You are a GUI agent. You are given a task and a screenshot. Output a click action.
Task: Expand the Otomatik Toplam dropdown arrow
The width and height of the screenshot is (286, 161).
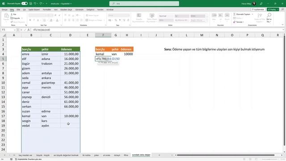pos(252,14)
